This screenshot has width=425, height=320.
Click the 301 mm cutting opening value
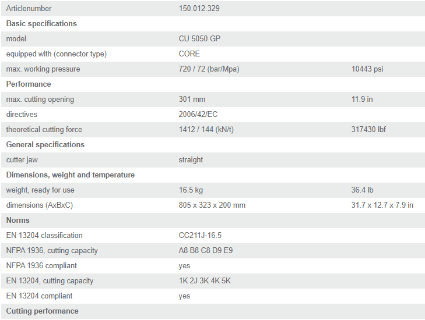coord(192,99)
